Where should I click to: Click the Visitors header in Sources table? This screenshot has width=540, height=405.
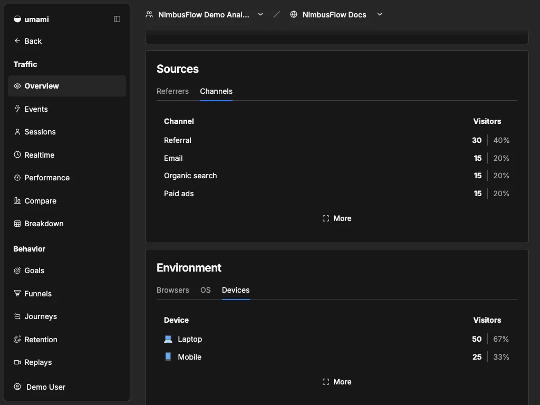(x=487, y=121)
